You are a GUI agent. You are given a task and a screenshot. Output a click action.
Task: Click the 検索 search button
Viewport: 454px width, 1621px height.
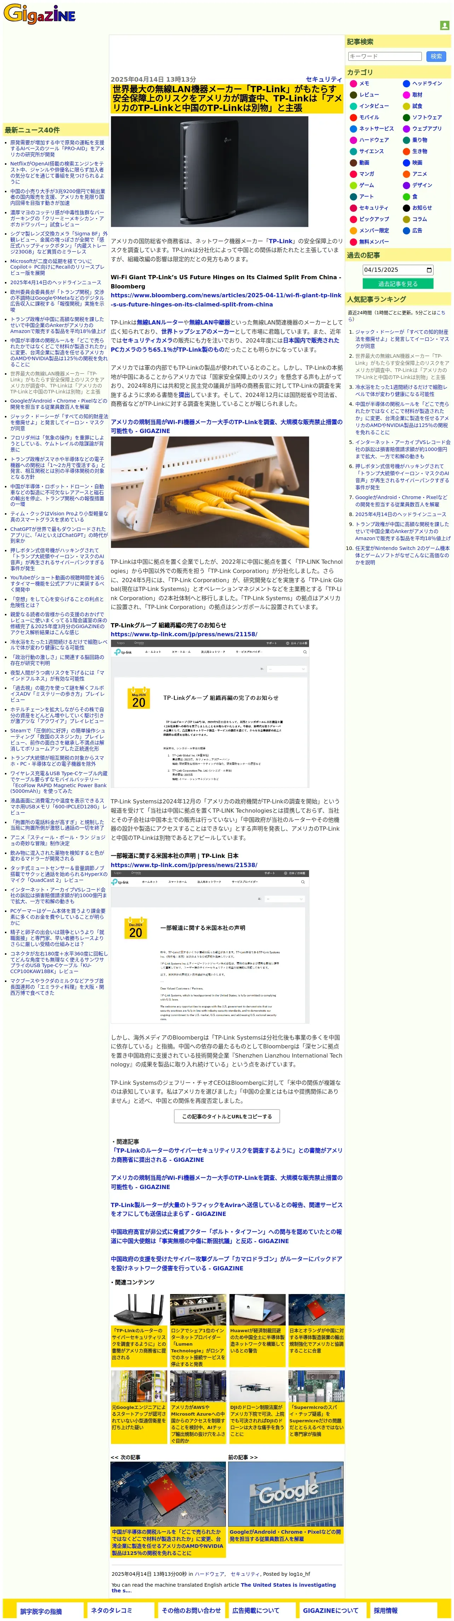click(x=436, y=57)
